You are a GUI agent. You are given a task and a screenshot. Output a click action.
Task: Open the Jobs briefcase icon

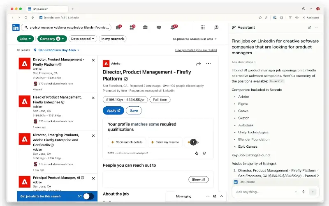145,27
